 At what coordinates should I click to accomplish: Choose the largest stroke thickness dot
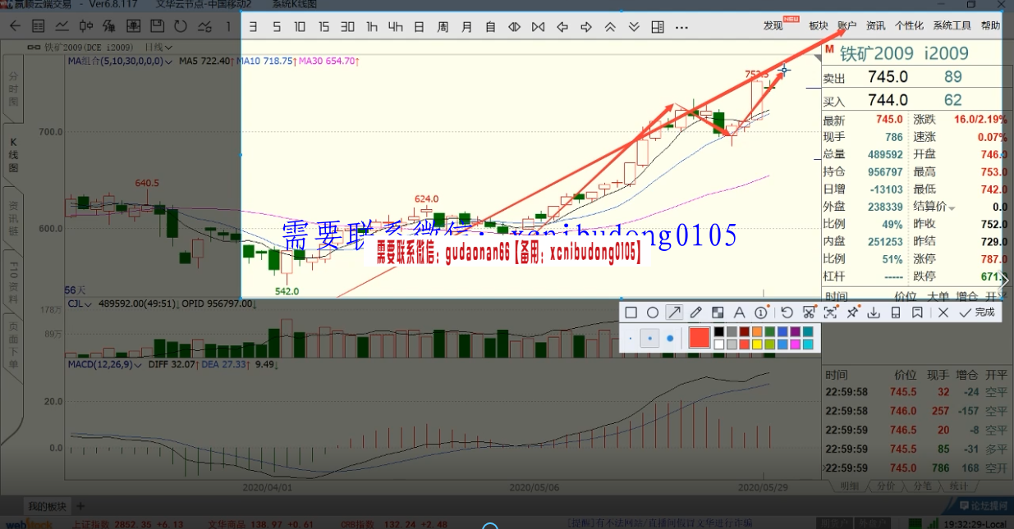click(x=670, y=338)
